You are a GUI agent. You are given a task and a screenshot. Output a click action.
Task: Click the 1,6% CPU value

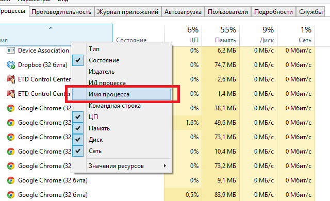coord(192,123)
